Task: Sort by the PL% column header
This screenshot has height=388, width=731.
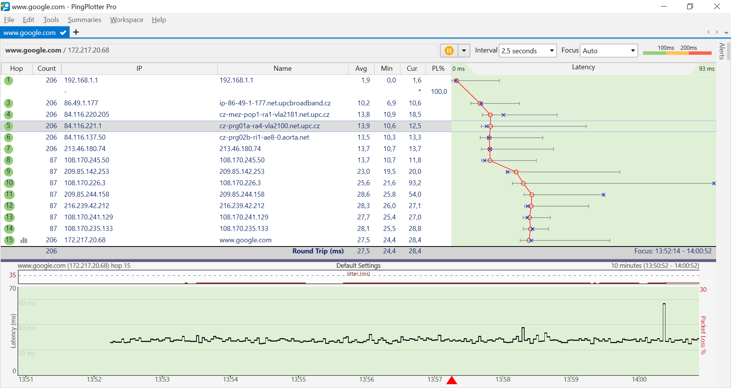Action: click(x=438, y=68)
